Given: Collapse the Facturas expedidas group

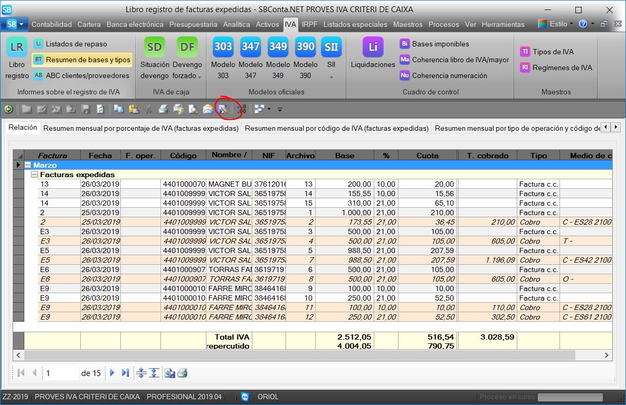Looking at the screenshot, I should tap(35, 175).
